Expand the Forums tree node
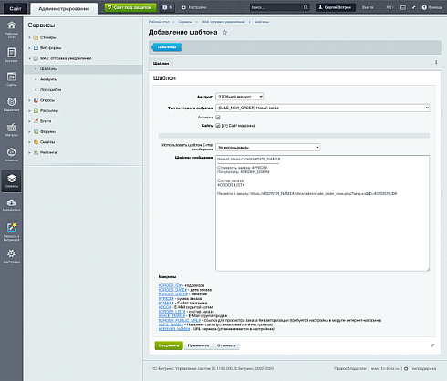 tap(29, 132)
